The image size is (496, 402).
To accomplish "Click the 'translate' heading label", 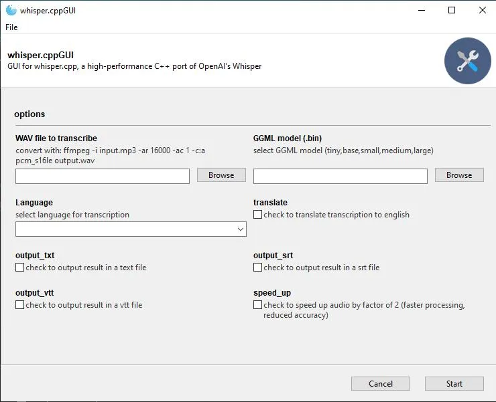I will [271, 203].
